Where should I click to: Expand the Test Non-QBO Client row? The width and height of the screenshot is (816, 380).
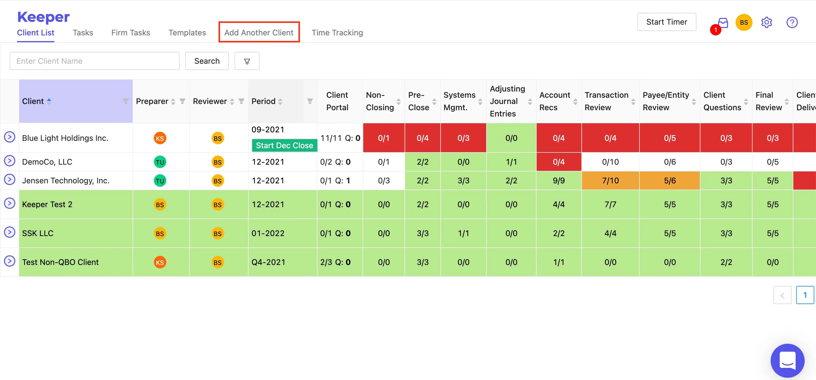coord(10,261)
